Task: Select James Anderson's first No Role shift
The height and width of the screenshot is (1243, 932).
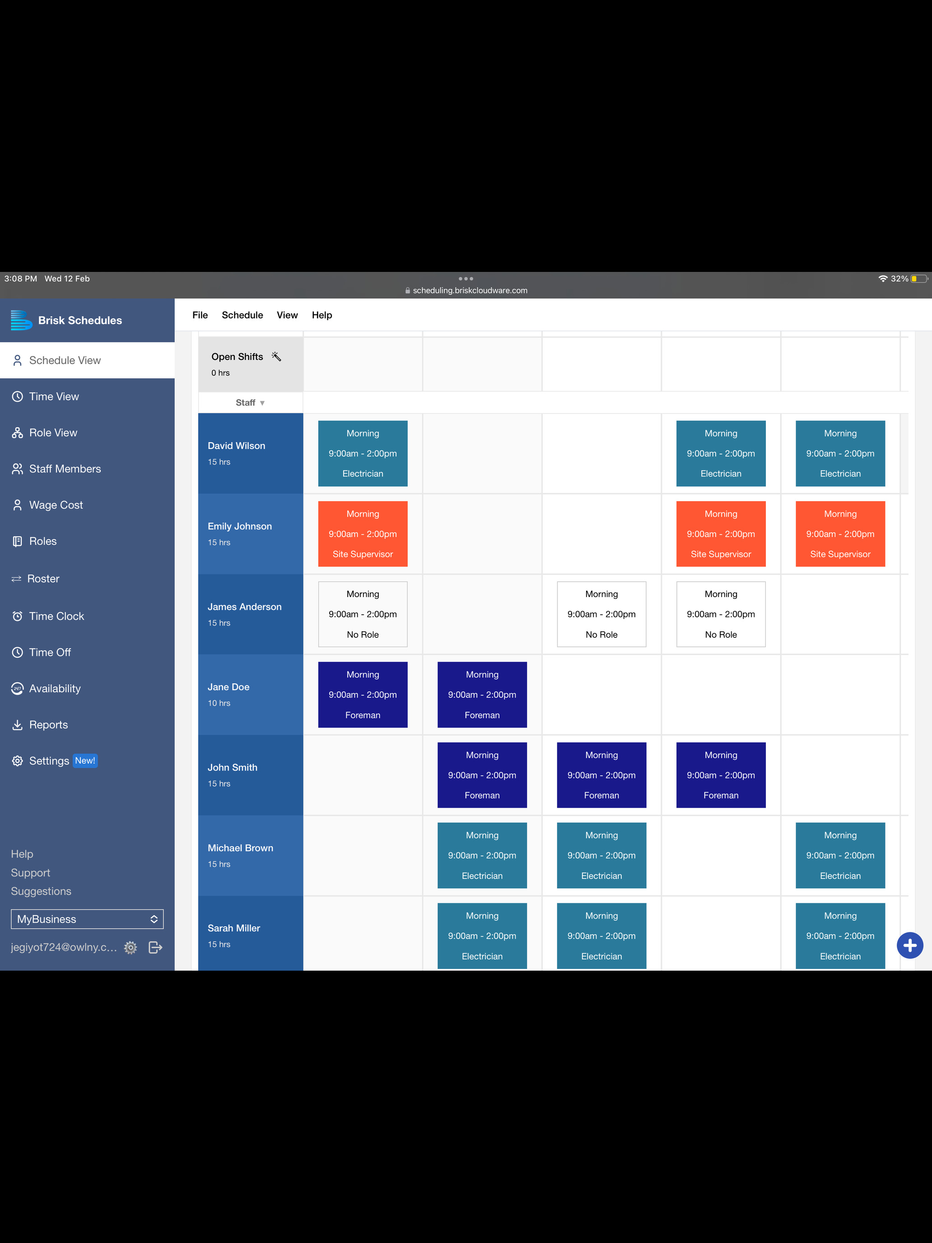Action: 362,614
